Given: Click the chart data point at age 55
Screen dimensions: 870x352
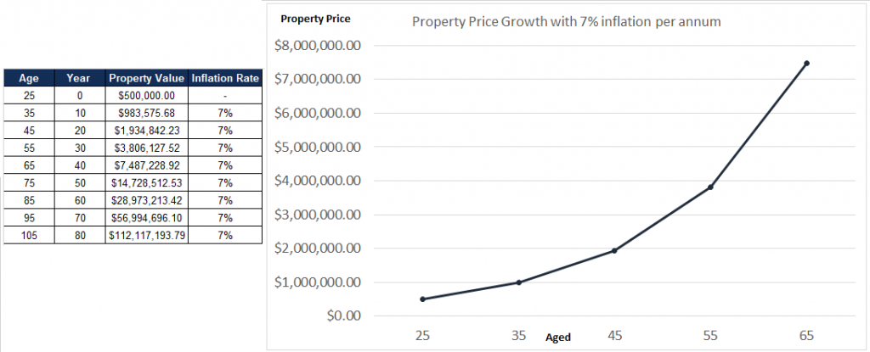Looking at the screenshot, I should coord(710,187).
